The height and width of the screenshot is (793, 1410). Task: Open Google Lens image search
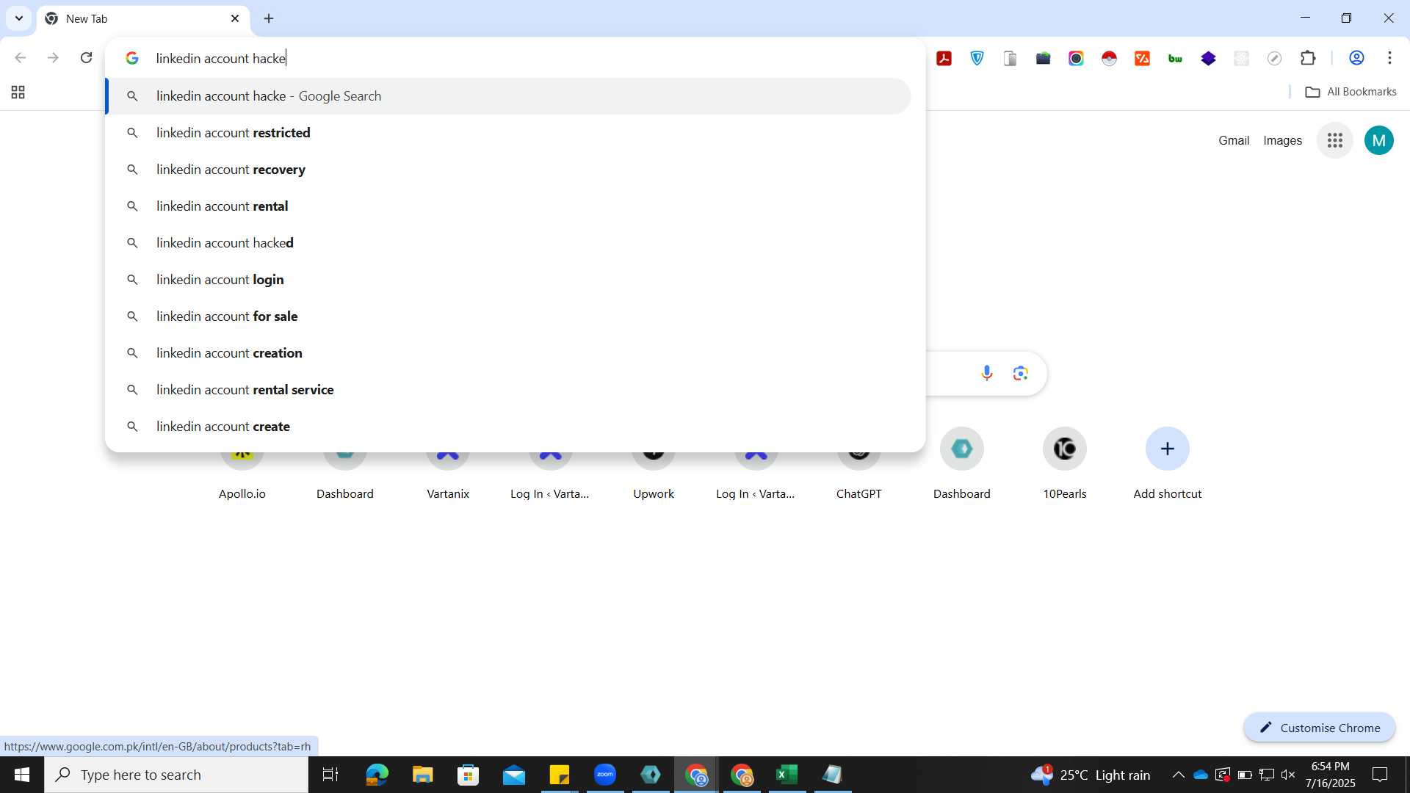[x=1021, y=374]
